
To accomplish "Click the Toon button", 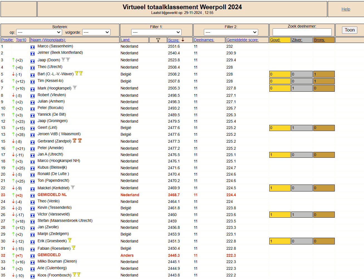I will pos(350,30).
